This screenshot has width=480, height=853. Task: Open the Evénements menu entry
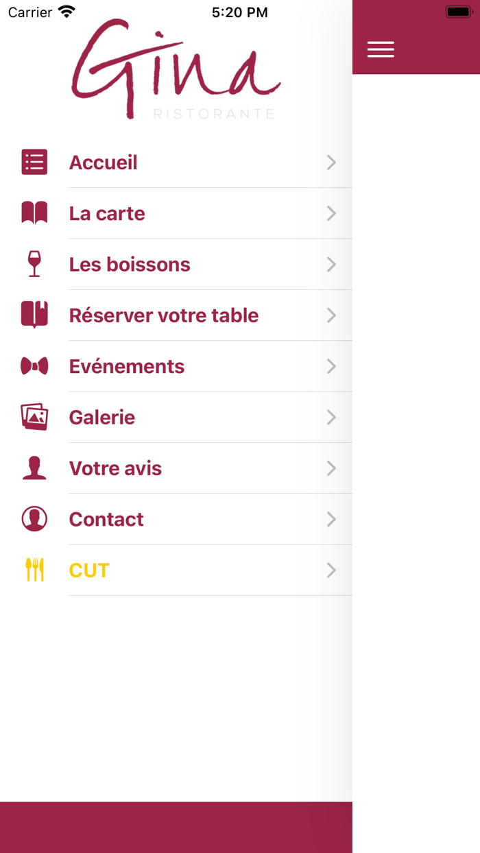[x=127, y=367]
